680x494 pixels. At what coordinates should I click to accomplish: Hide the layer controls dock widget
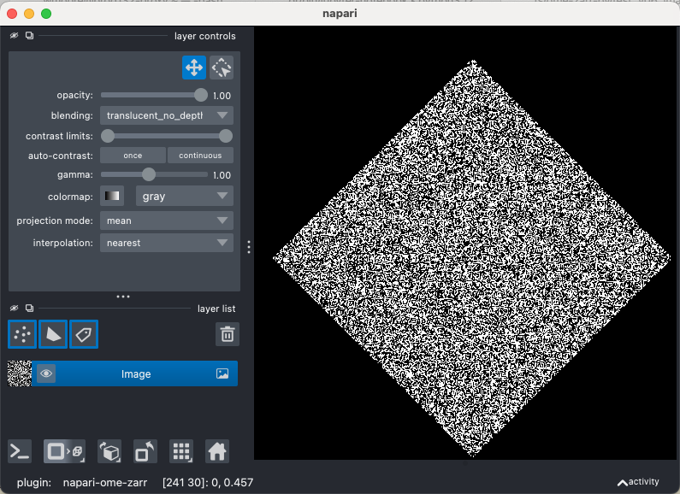[x=14, y=36]
